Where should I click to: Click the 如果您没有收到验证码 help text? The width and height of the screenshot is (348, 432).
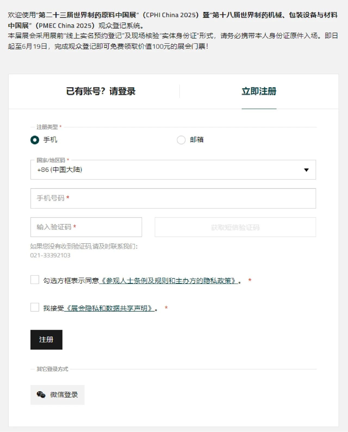[84, 246]
